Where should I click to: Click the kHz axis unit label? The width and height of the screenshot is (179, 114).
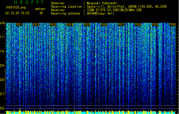pyautogui.click(x=3, y=23)
